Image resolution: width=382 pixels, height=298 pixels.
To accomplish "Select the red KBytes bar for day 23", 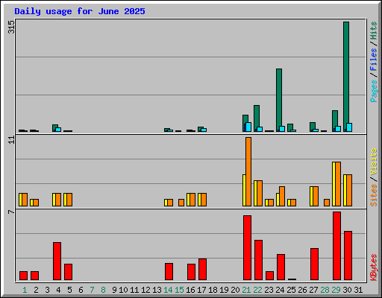I will click(269, 276).
